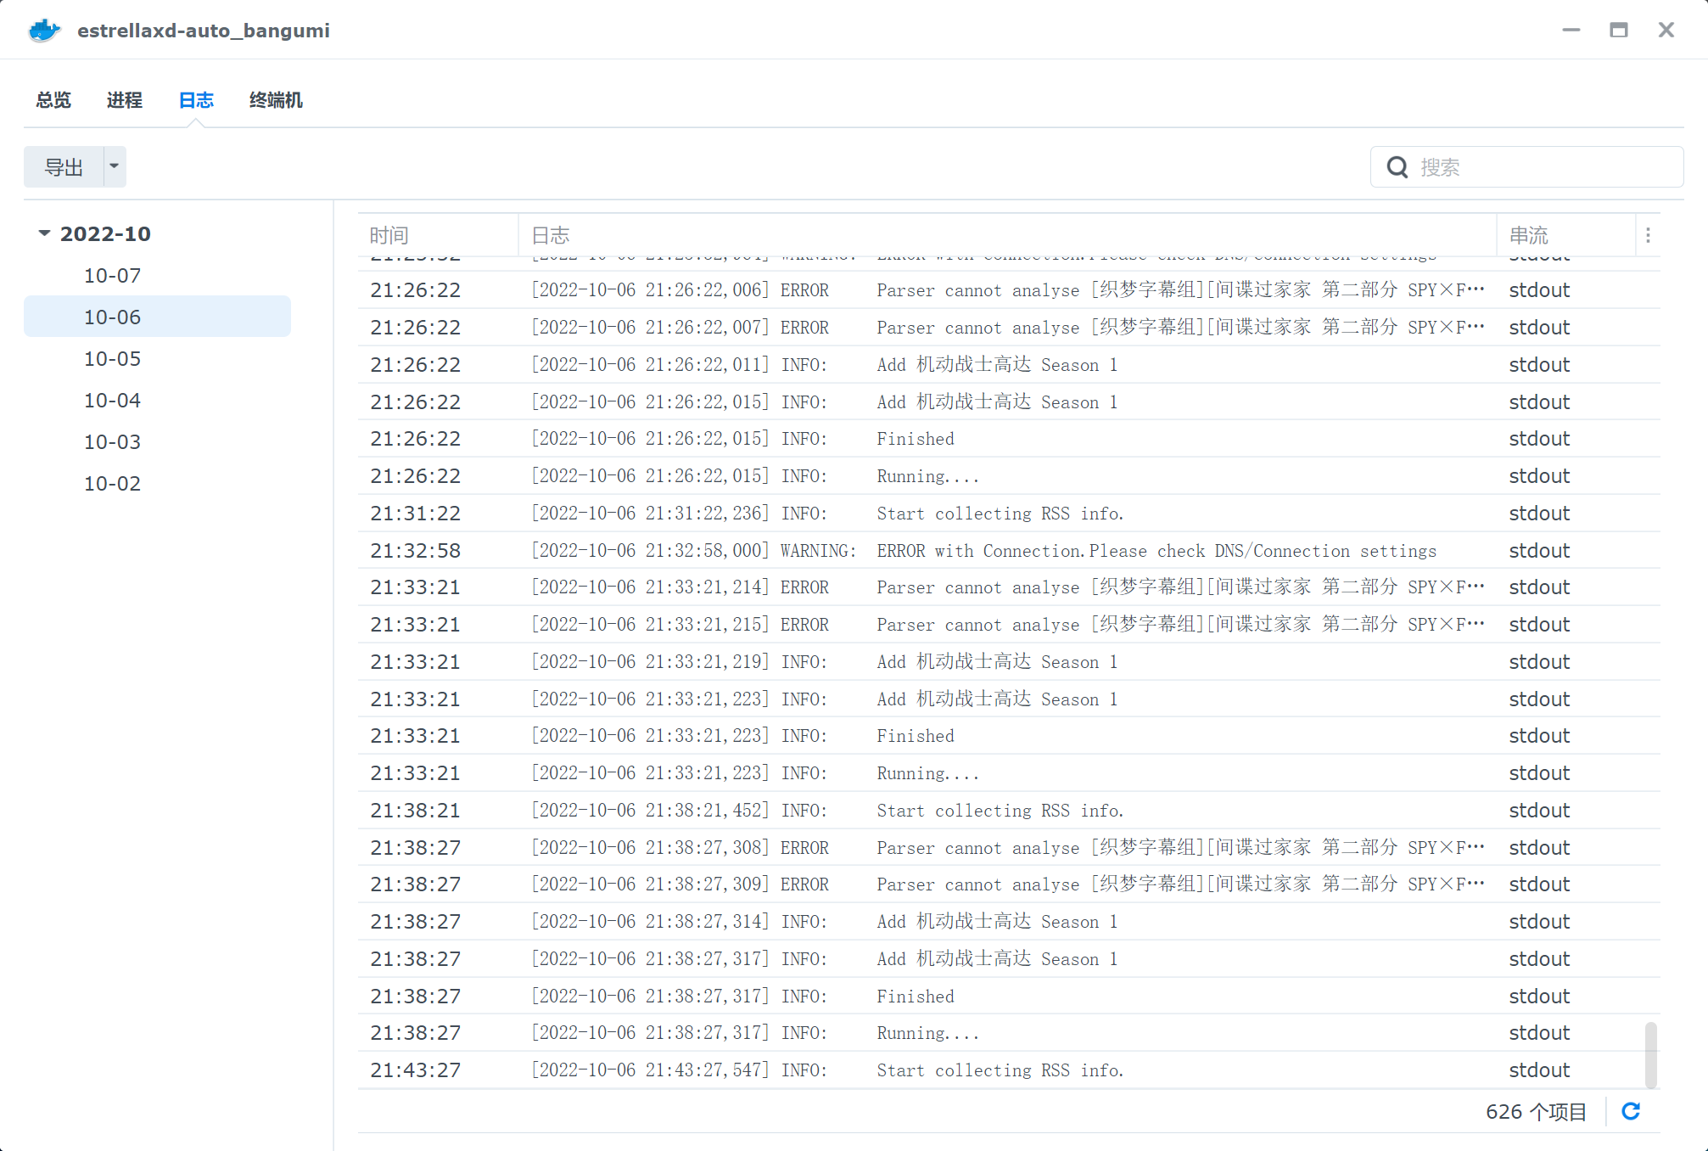
Task: Select the 10-07 log date
Action: [112, 275]
